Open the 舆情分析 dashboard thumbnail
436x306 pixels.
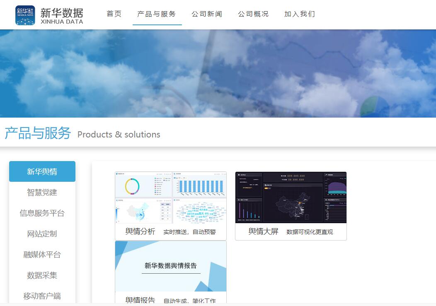tap(171, 198)
